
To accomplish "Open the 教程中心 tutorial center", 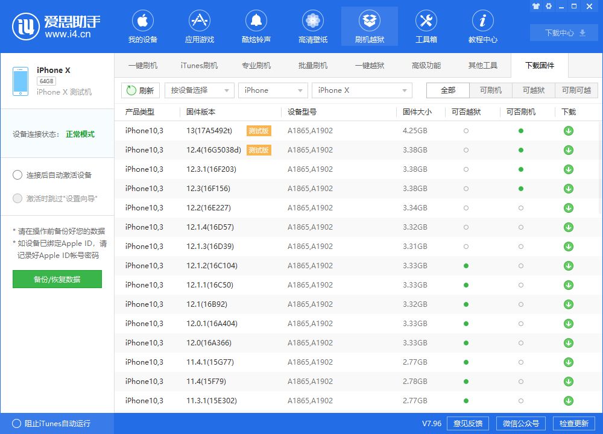I will coord(482,28).
